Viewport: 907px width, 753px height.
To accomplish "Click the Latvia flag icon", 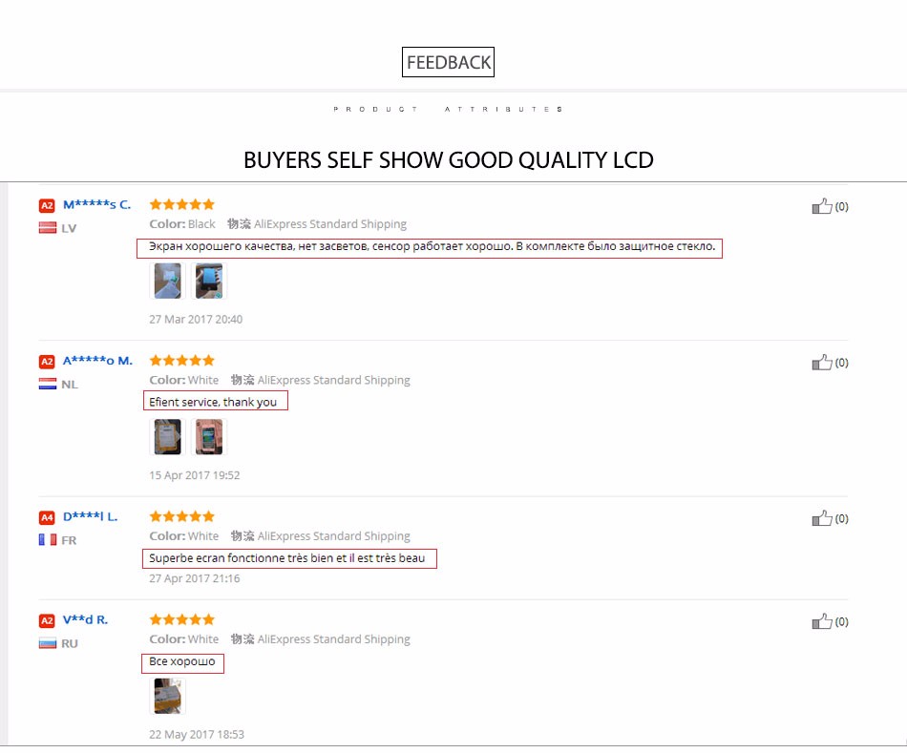I will click(48, 228).
